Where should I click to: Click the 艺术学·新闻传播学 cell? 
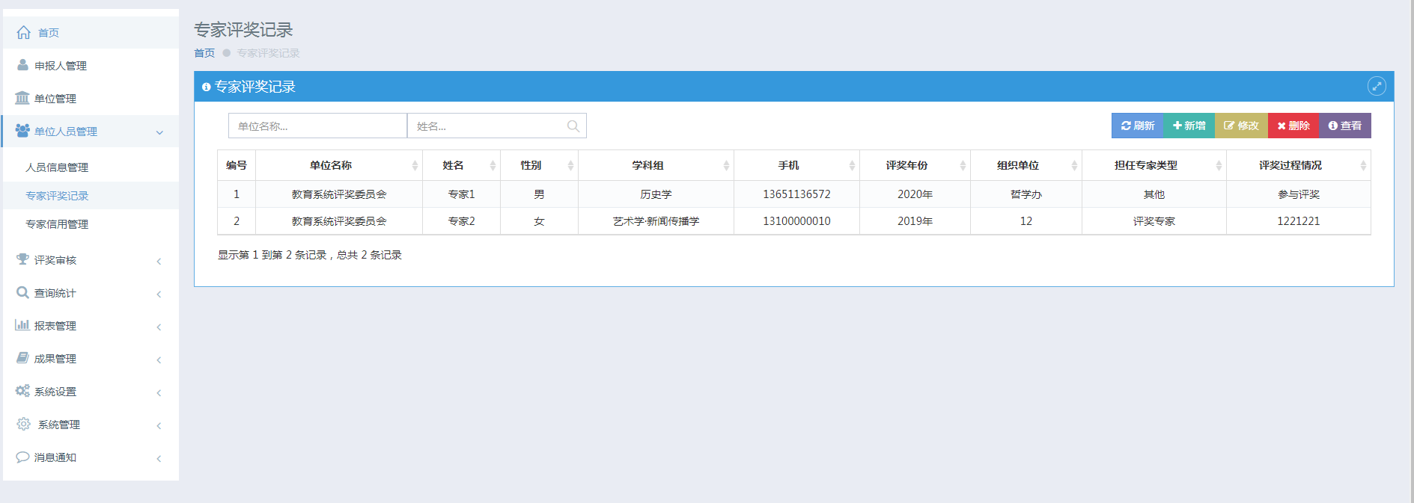click(656, 221)
